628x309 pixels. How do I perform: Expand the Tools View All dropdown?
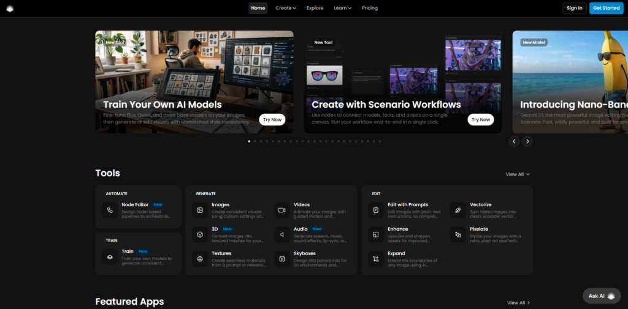coord(518,174)
